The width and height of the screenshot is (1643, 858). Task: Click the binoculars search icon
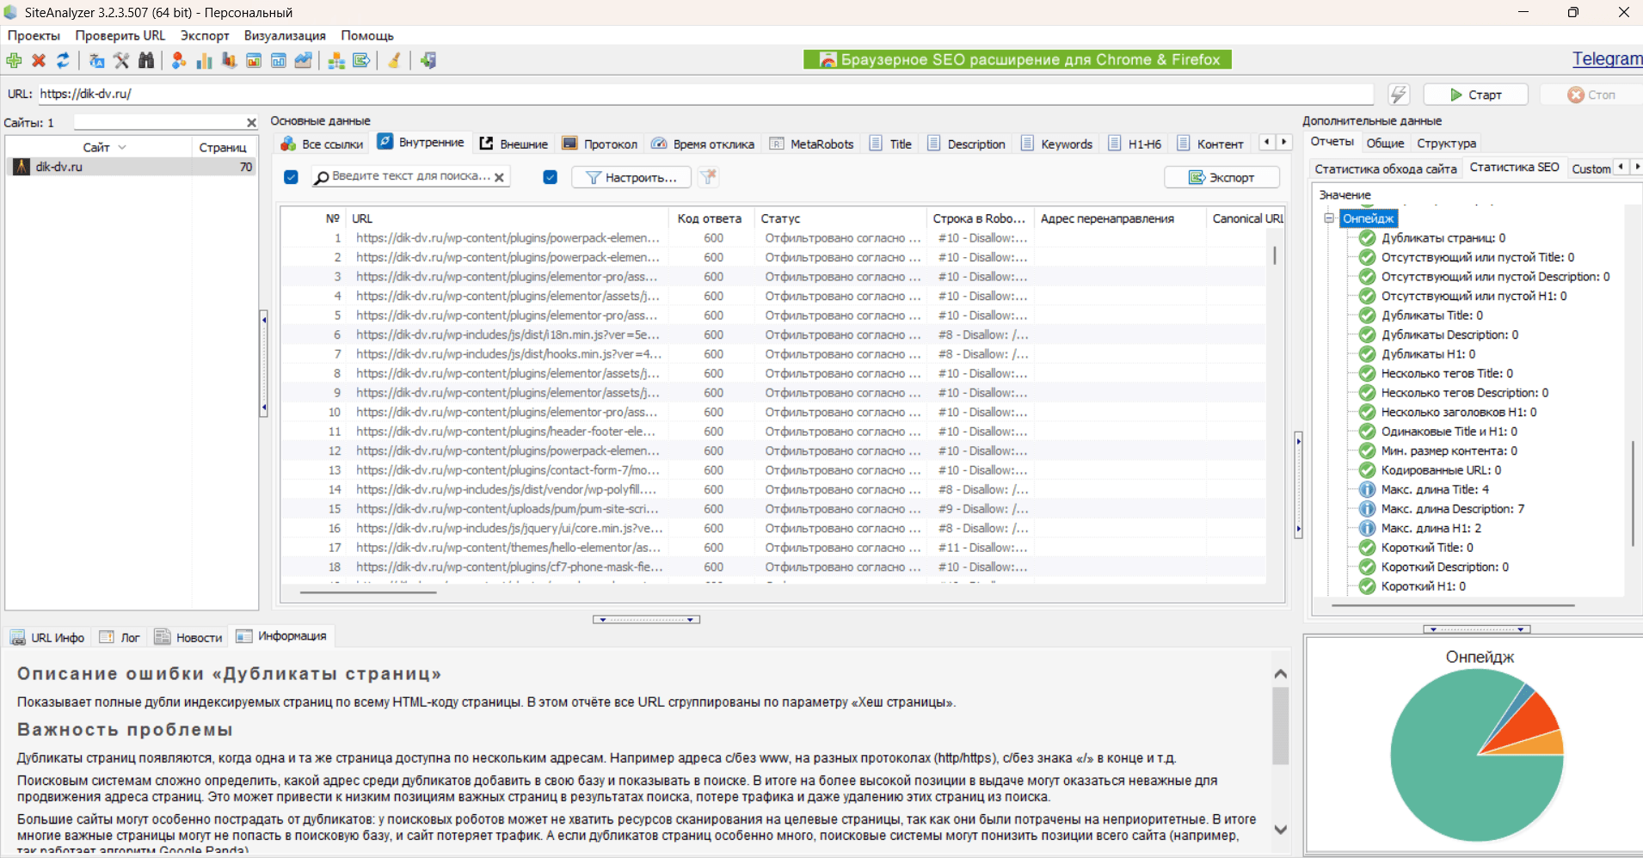[x=146, y=60]
